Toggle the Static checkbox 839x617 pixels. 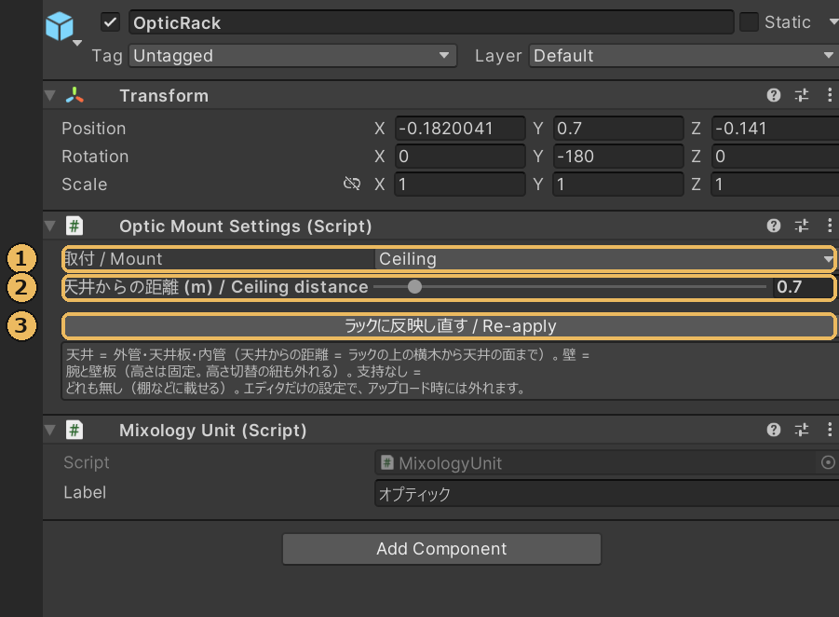pos(749,22)
